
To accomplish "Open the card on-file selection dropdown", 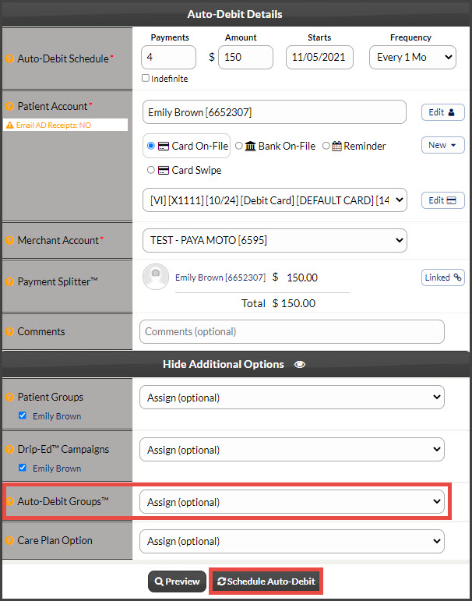I will point(275,200).
